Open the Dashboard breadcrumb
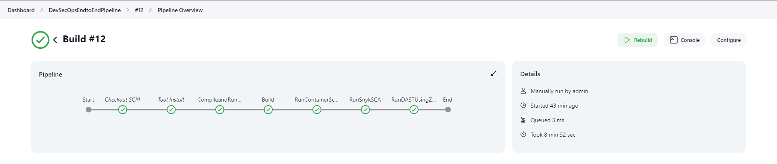This screenshot has width=777, height=164. pos(21,10)
